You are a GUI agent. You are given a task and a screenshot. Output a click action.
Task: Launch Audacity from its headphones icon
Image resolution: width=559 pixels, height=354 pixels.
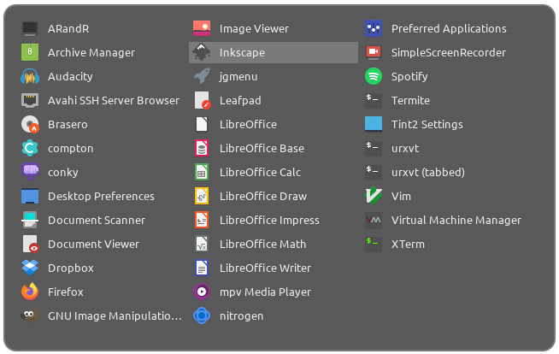click(30, 76)
